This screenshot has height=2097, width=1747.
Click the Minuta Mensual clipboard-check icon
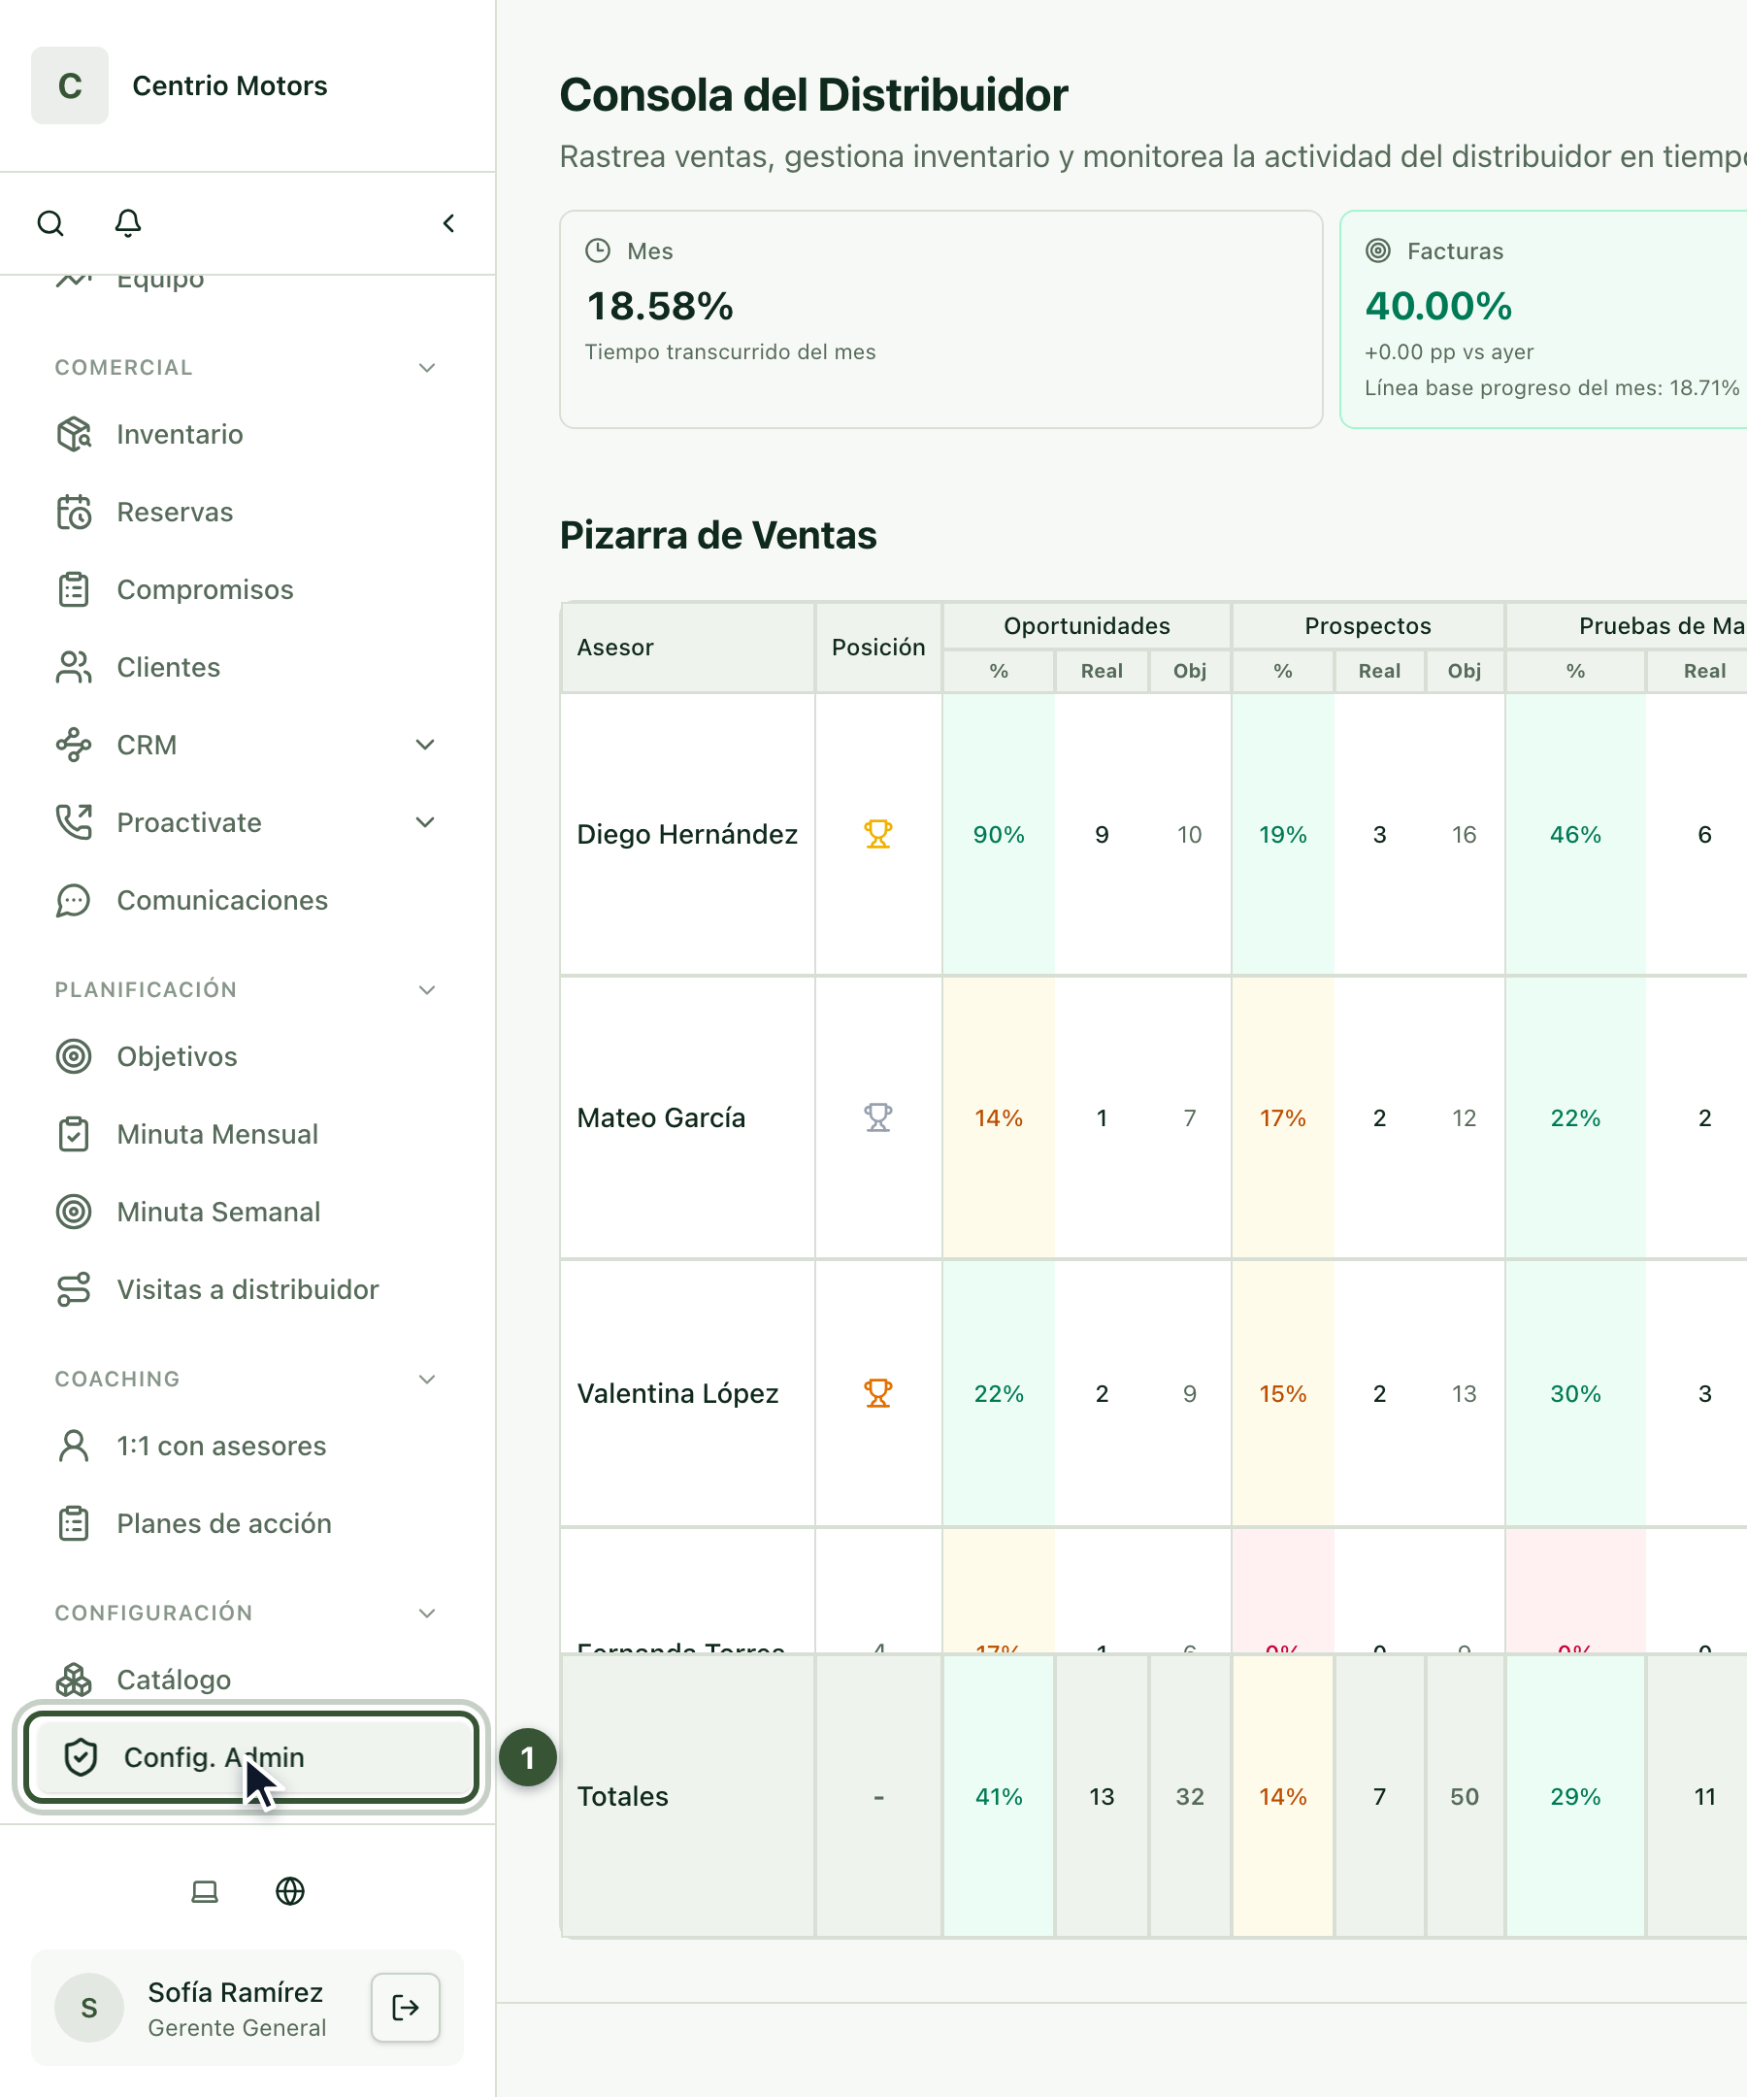pos(74,1134)
